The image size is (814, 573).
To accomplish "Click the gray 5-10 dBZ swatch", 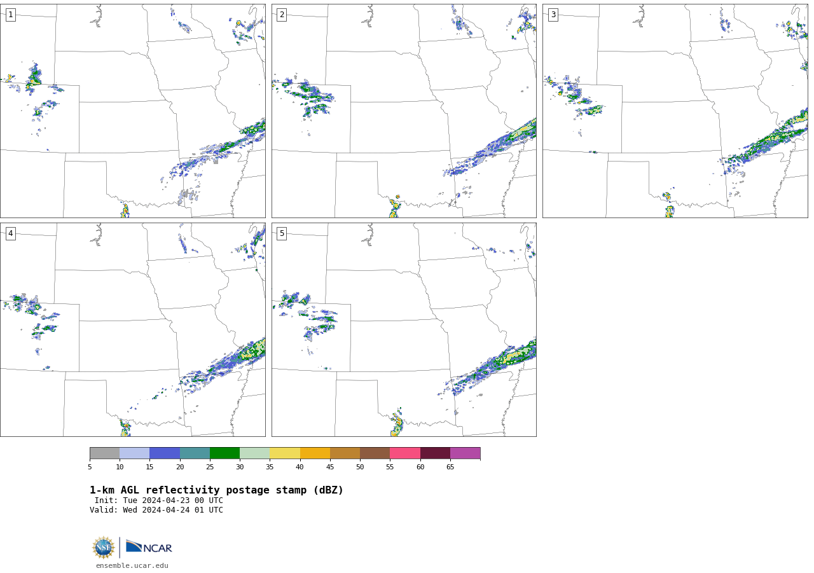I will click(105, 453).
